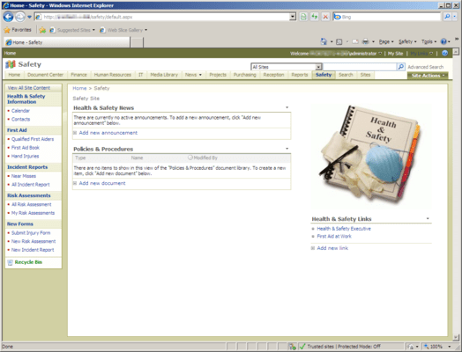Open the Page menu in the command bar
Screen dimensions: 462x352
[386, 41]
